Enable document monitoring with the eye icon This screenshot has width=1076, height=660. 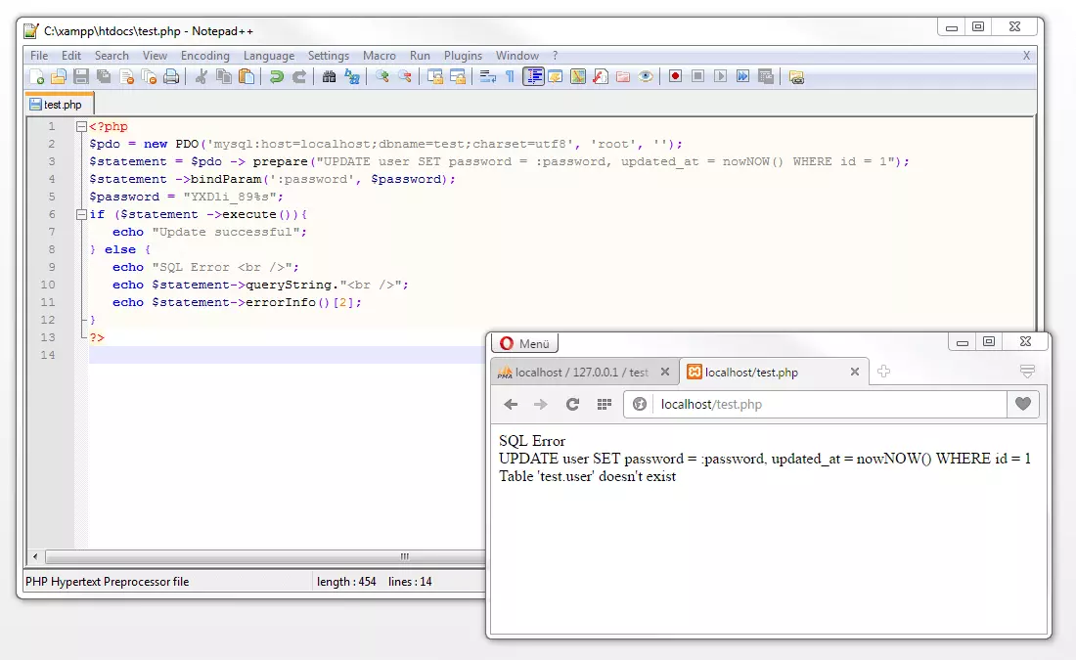pos(646,76)
